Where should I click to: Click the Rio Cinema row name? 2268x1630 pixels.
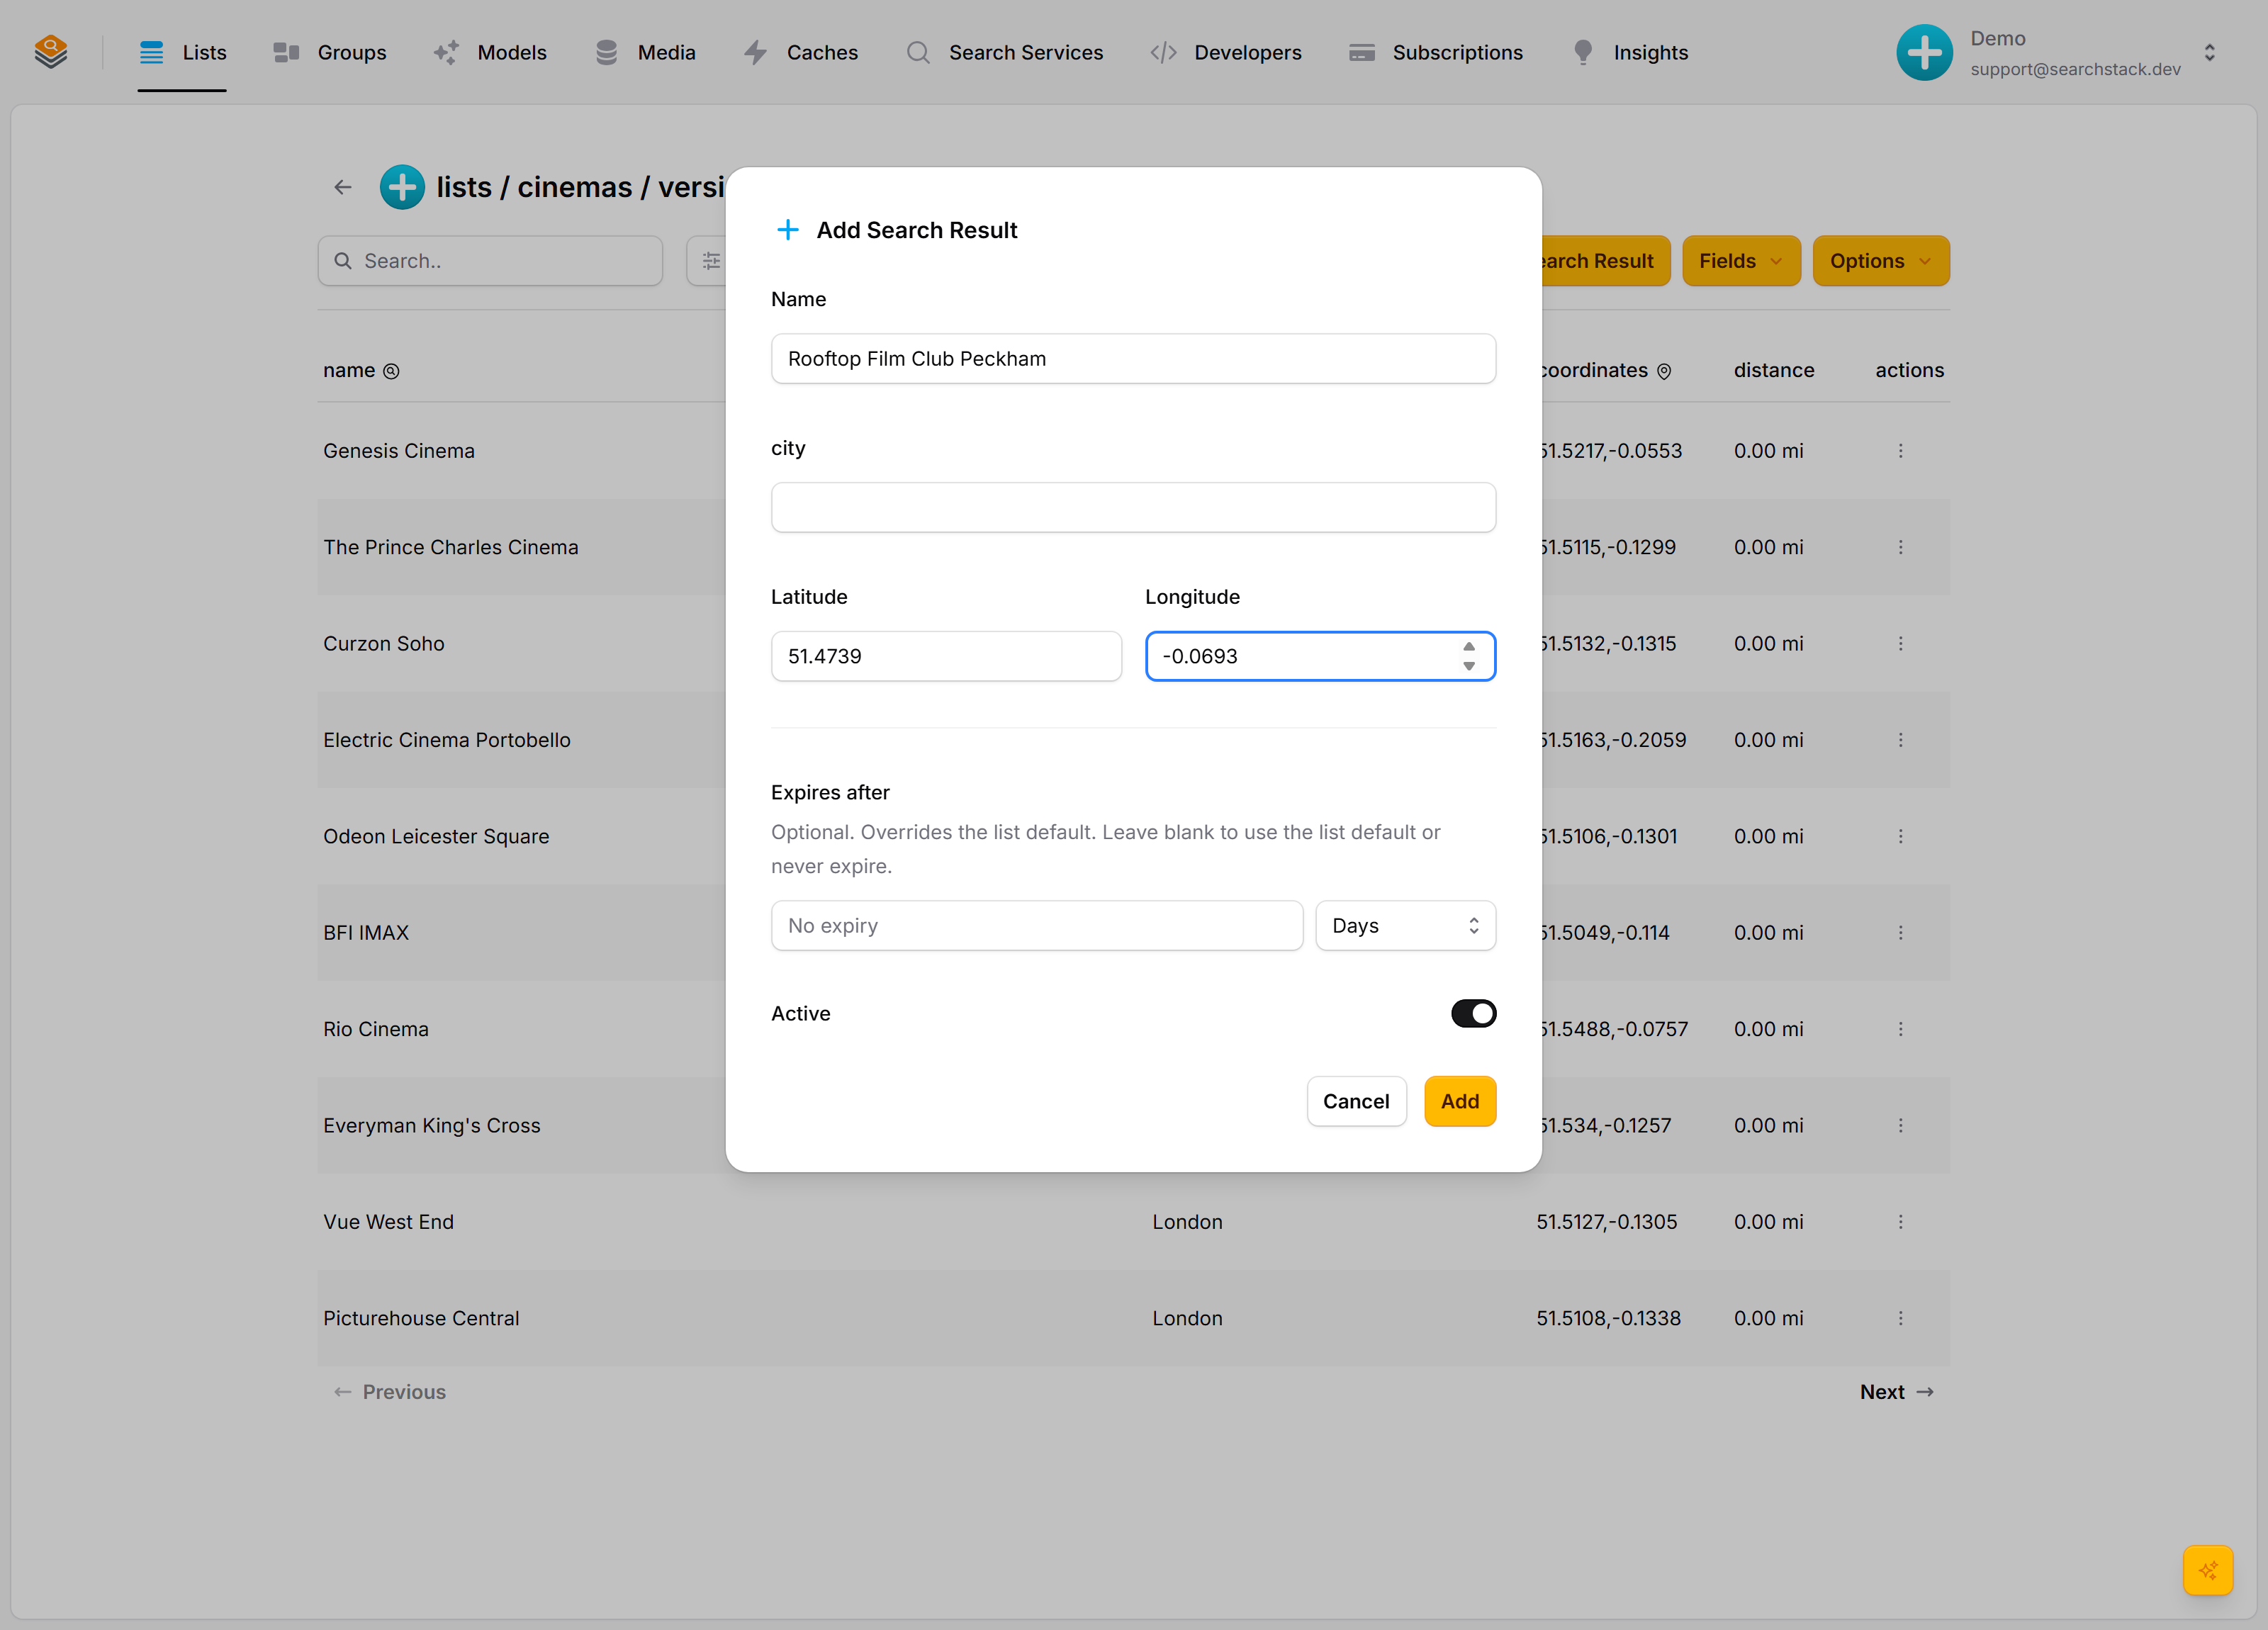[x=376, y=1029]
